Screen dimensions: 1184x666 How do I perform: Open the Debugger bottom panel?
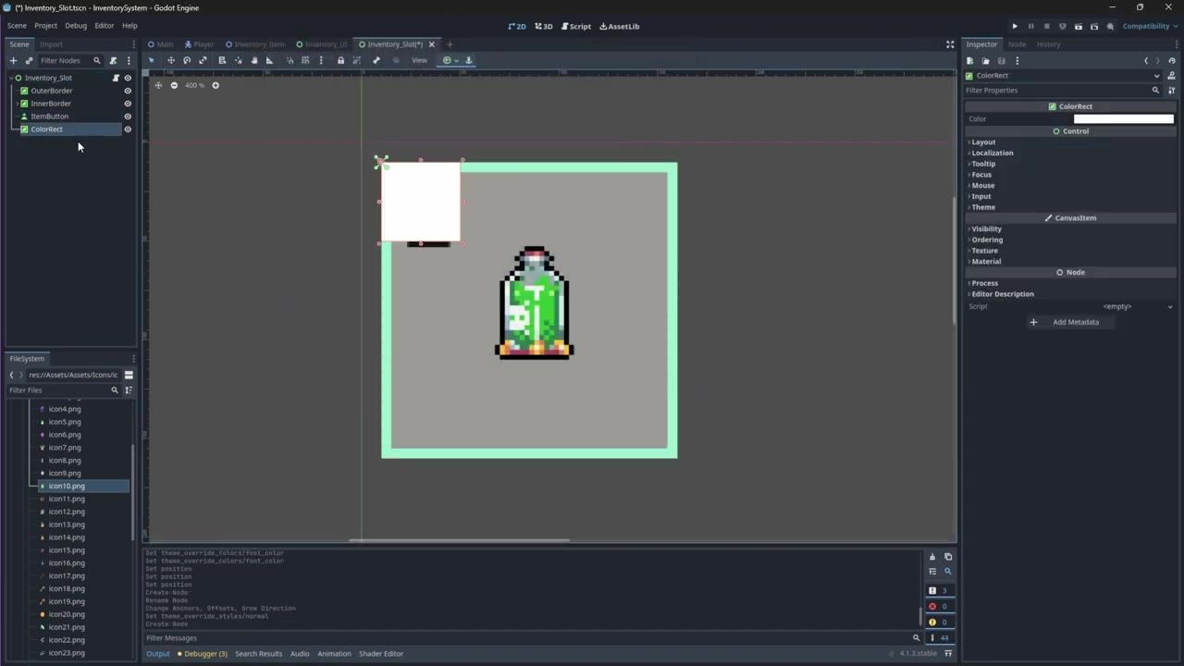201,654
